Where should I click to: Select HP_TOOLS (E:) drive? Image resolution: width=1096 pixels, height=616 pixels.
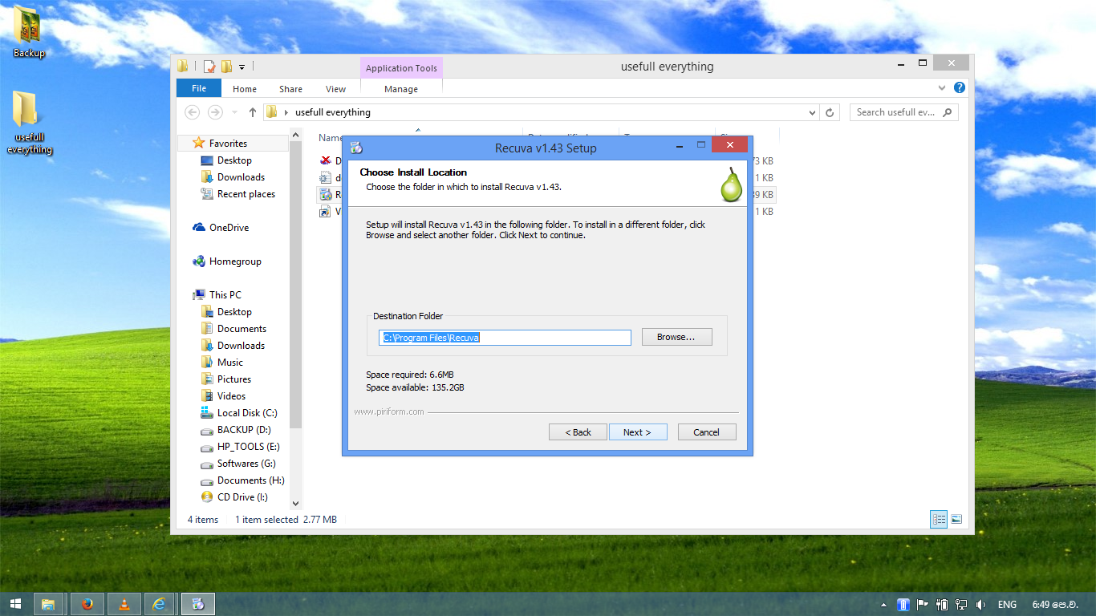click(248, 447)
